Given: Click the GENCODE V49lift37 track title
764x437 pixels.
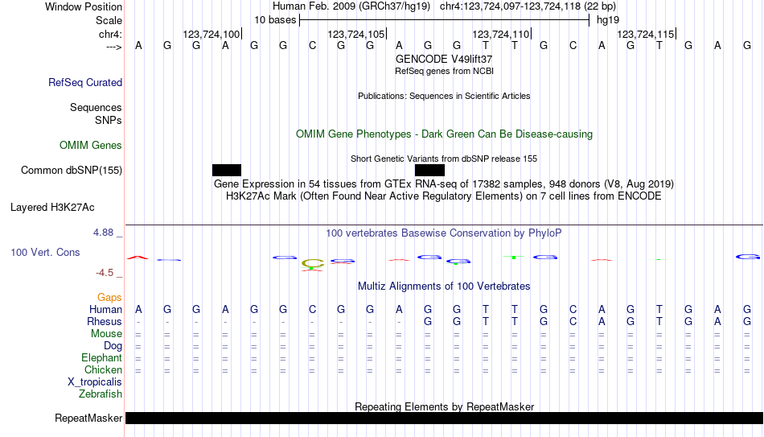Looking at the screenshot, I should 444,59.
